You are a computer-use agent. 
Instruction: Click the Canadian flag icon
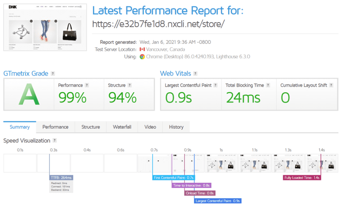(142, 49)
